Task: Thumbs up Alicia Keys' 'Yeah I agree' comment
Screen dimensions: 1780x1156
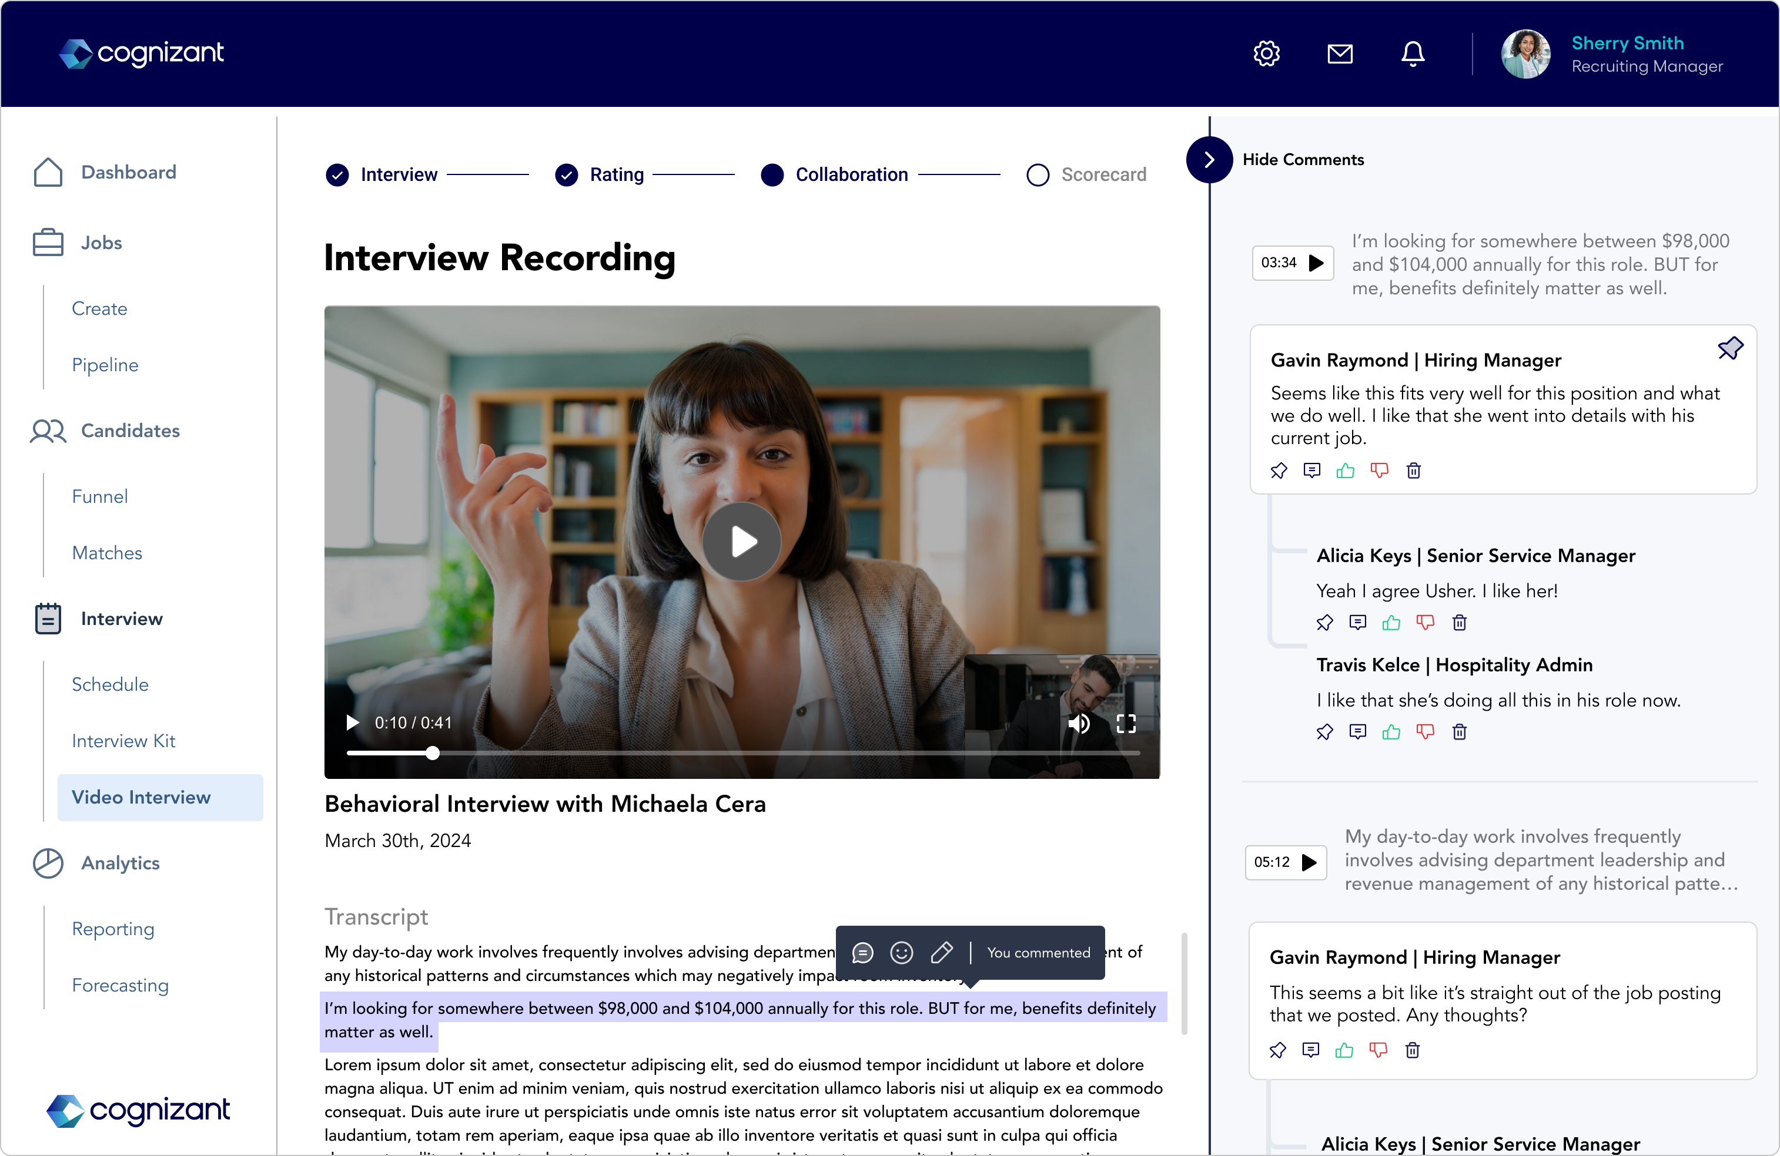Action: click(x=1391, y=623)
